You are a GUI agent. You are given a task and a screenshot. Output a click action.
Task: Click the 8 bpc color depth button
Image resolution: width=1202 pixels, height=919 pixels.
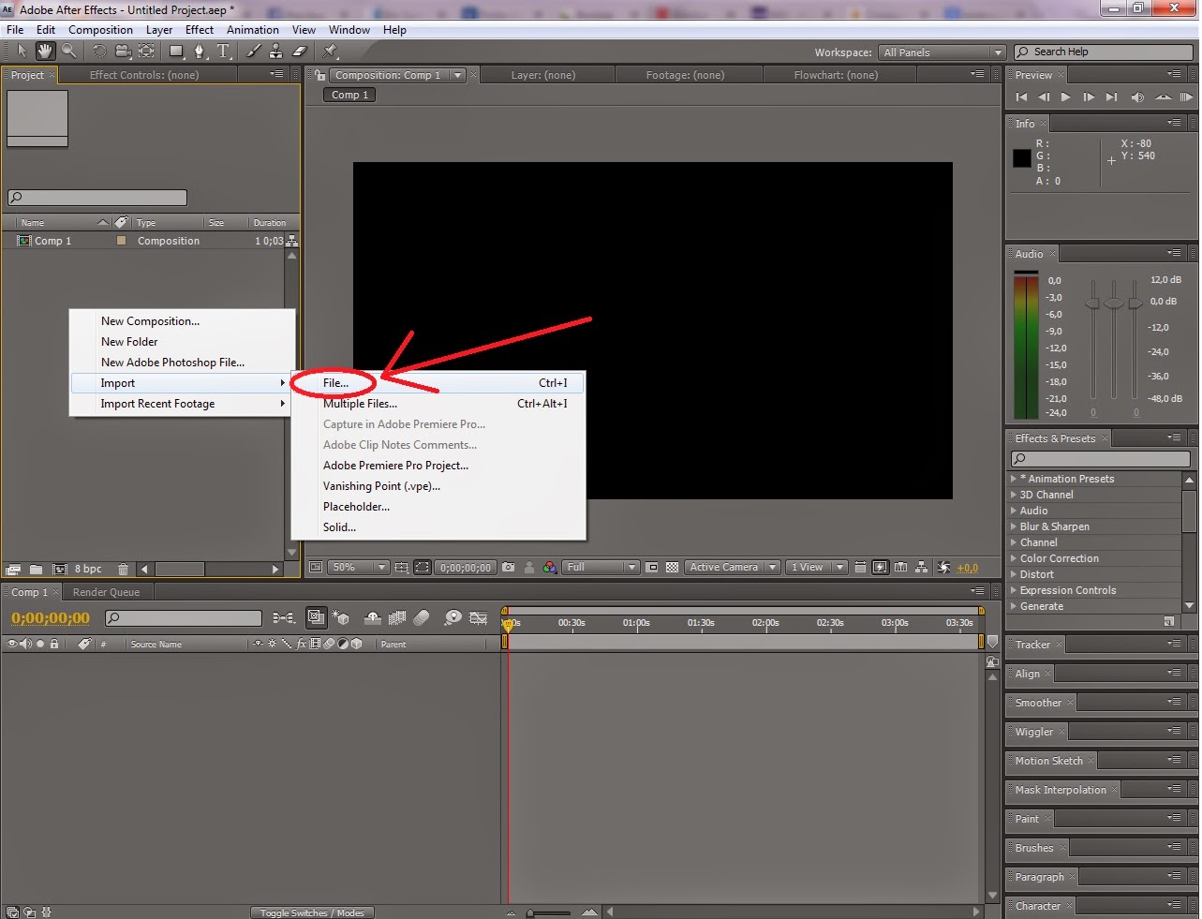point(88,569)
